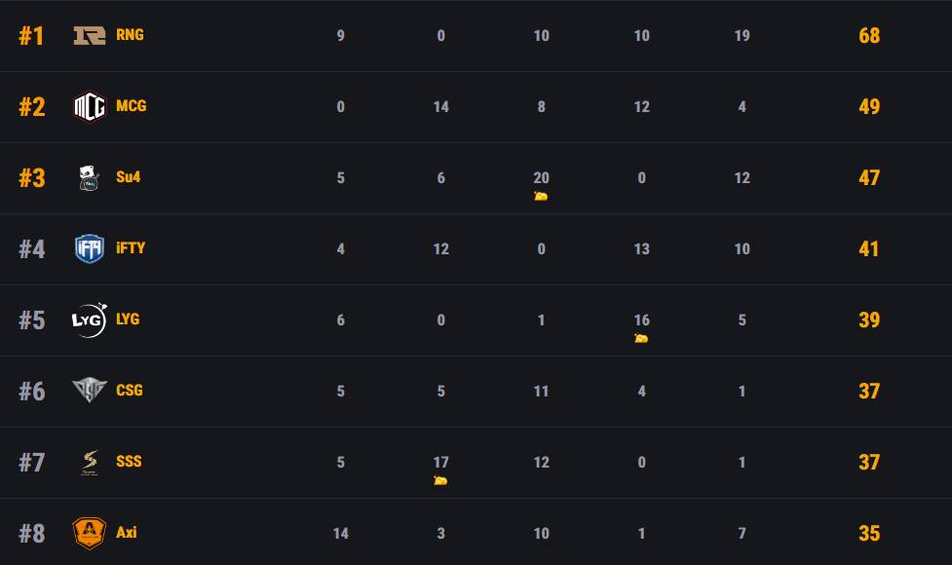Click the RNG team logo icon

[90, 36]
